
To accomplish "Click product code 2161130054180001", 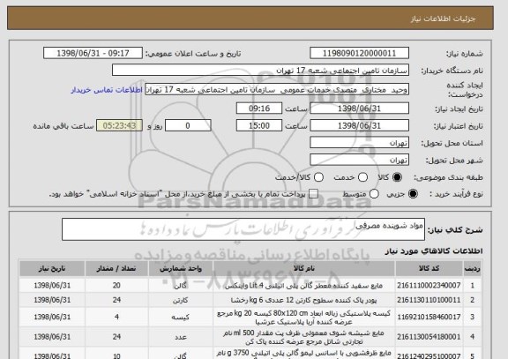I will (x=429, y=337).
